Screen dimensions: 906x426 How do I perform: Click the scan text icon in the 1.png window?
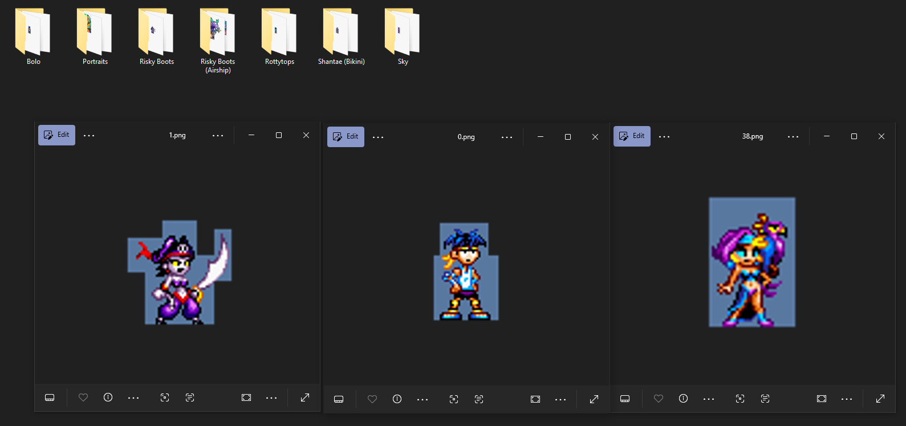190,397
